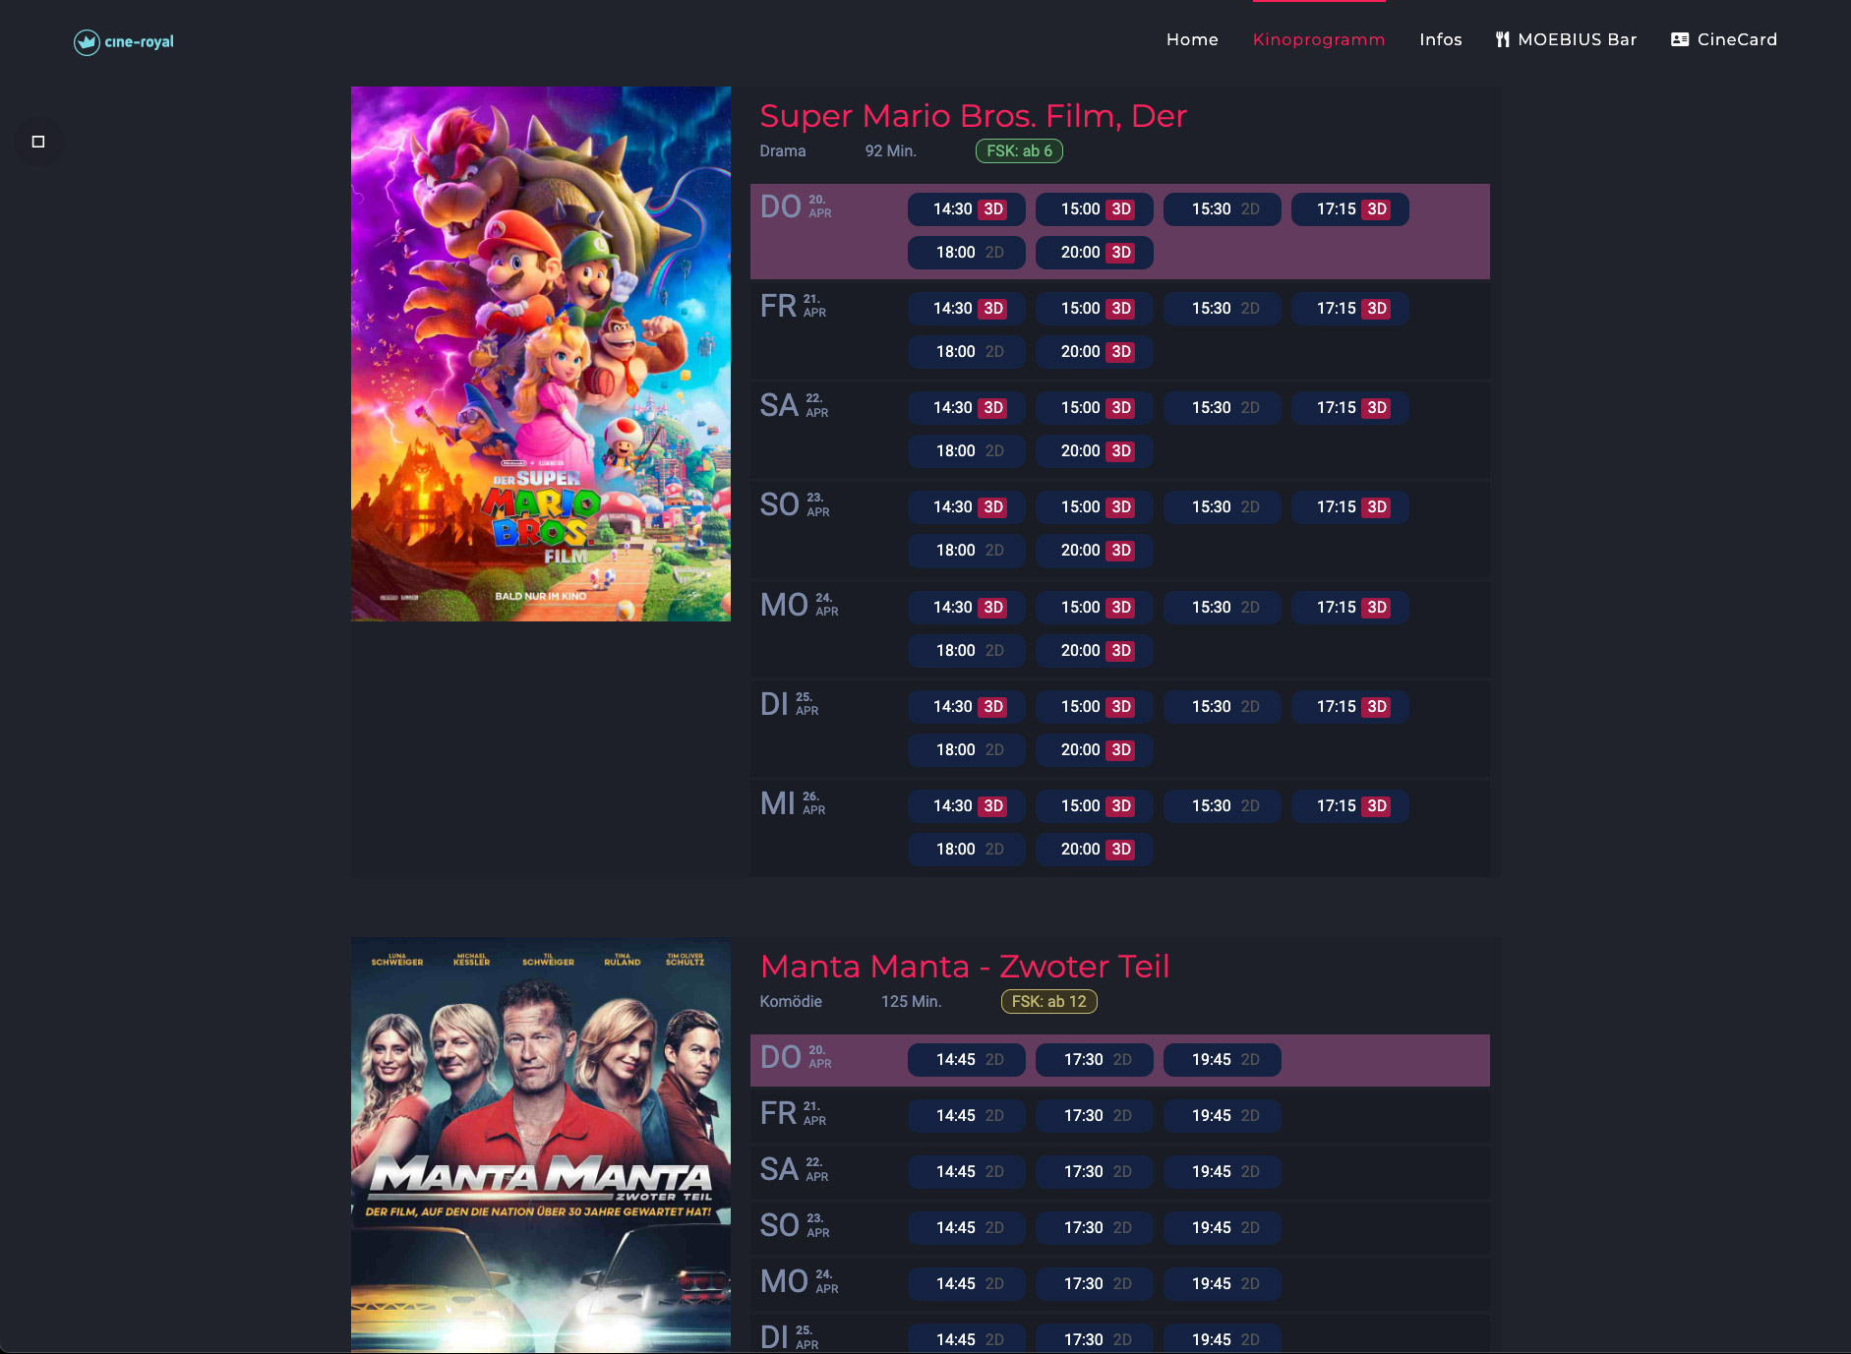The image size is (1851, 1354).
Task: Book Mario Friday 15:30 2D showing
Action: click(x=1223, y=309)
